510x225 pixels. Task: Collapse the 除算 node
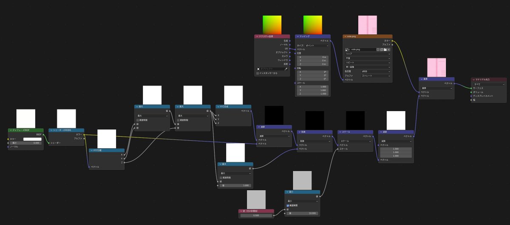(300, 132)
